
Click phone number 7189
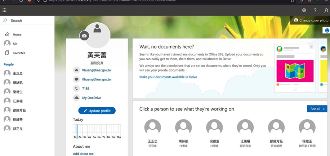pos(86,88)
